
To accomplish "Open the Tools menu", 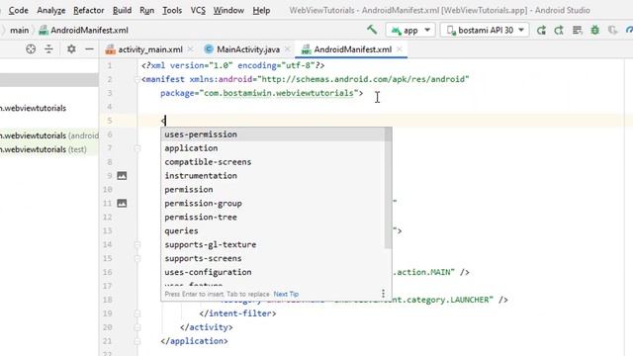I will click(x=172, y=10).
